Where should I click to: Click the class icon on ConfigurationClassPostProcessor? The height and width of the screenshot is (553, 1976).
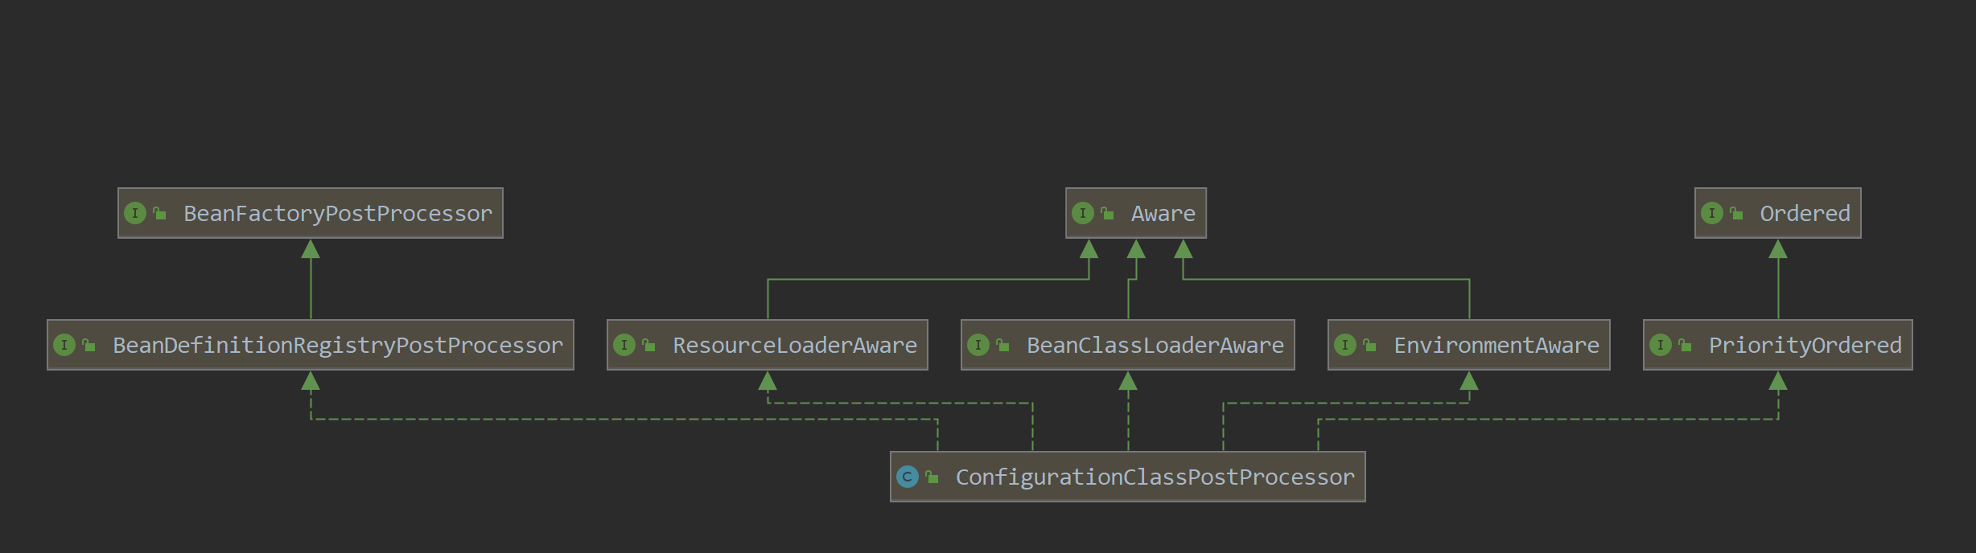(x=908, y=477)
